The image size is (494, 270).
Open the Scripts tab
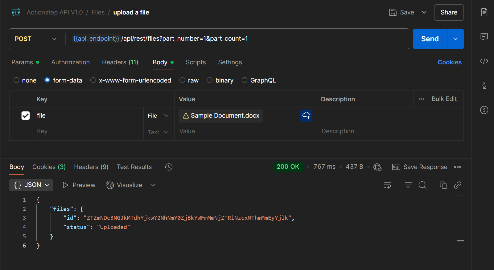[196, 62]
